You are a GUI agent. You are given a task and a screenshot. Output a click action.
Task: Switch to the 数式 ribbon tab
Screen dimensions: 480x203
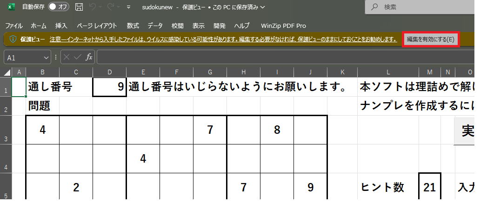point(133,26)
